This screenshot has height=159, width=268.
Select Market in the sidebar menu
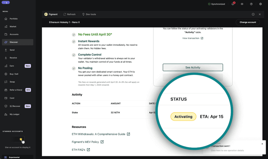[x=13, y=26]
